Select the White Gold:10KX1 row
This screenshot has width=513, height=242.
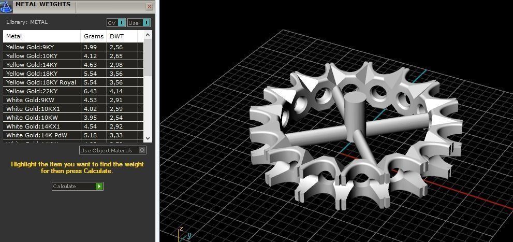point(74,109)
